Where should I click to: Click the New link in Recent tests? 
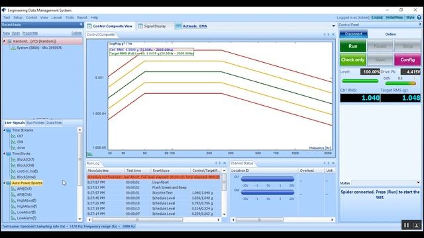click(x=6, y=33)
